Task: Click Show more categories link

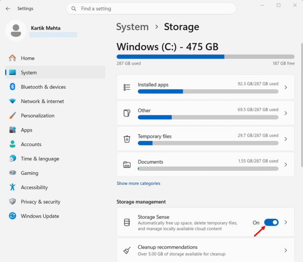Action: tap(138, 183)
